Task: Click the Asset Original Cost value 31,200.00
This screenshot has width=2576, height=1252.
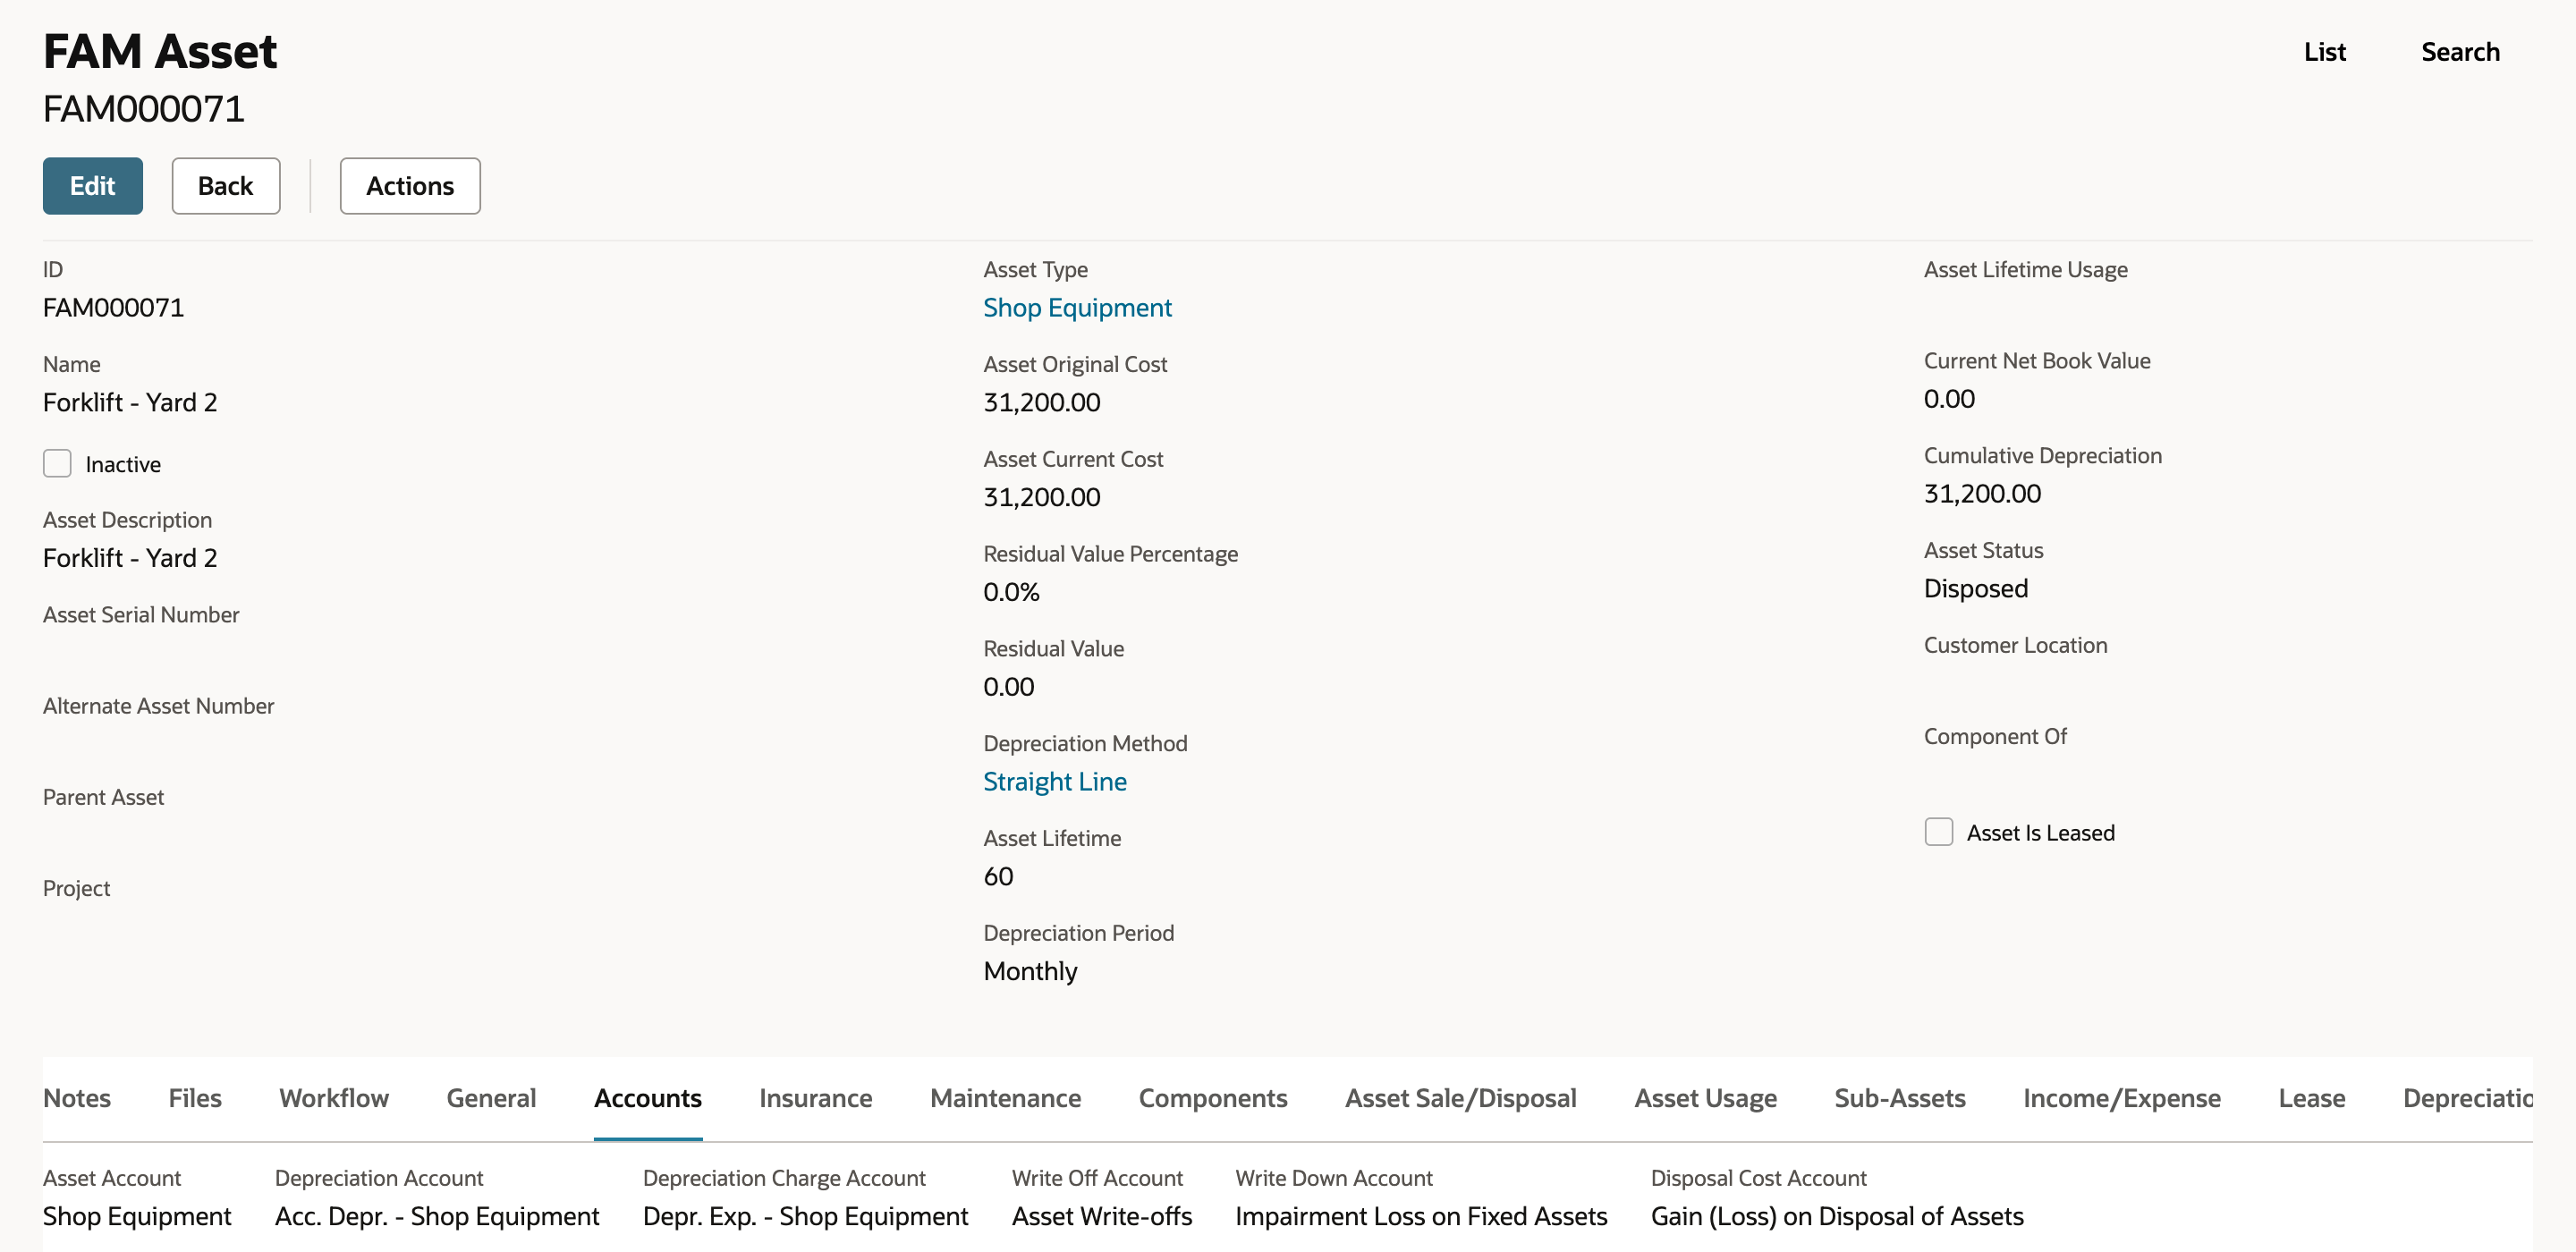Action: tap(1041, 402)
